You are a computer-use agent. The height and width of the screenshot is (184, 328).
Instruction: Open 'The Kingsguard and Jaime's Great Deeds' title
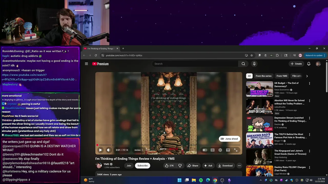290,152
